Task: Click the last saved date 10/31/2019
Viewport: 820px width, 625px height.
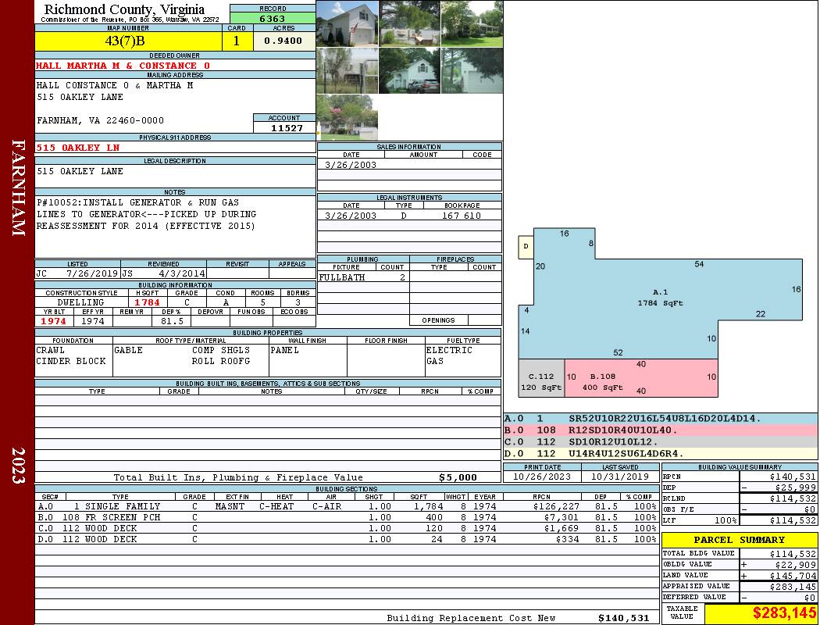Action: 620,477
